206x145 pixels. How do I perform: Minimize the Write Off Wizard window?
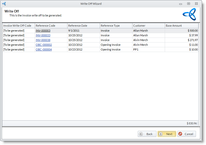tap(180, 4)
